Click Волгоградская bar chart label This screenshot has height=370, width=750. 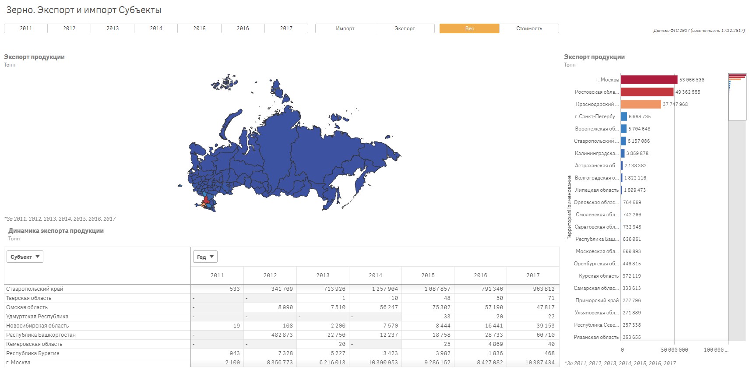[597, 178]
